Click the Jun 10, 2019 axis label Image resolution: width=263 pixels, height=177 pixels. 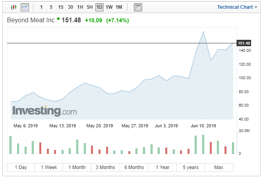point(203,126)
